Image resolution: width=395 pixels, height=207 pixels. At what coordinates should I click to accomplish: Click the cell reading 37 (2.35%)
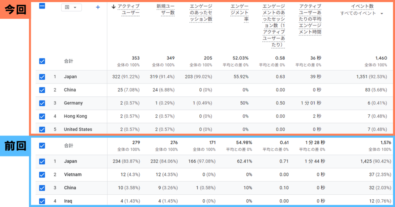pos(380,175)
